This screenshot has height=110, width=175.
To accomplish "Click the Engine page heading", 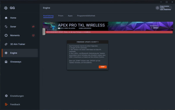I will click(47, 8).
